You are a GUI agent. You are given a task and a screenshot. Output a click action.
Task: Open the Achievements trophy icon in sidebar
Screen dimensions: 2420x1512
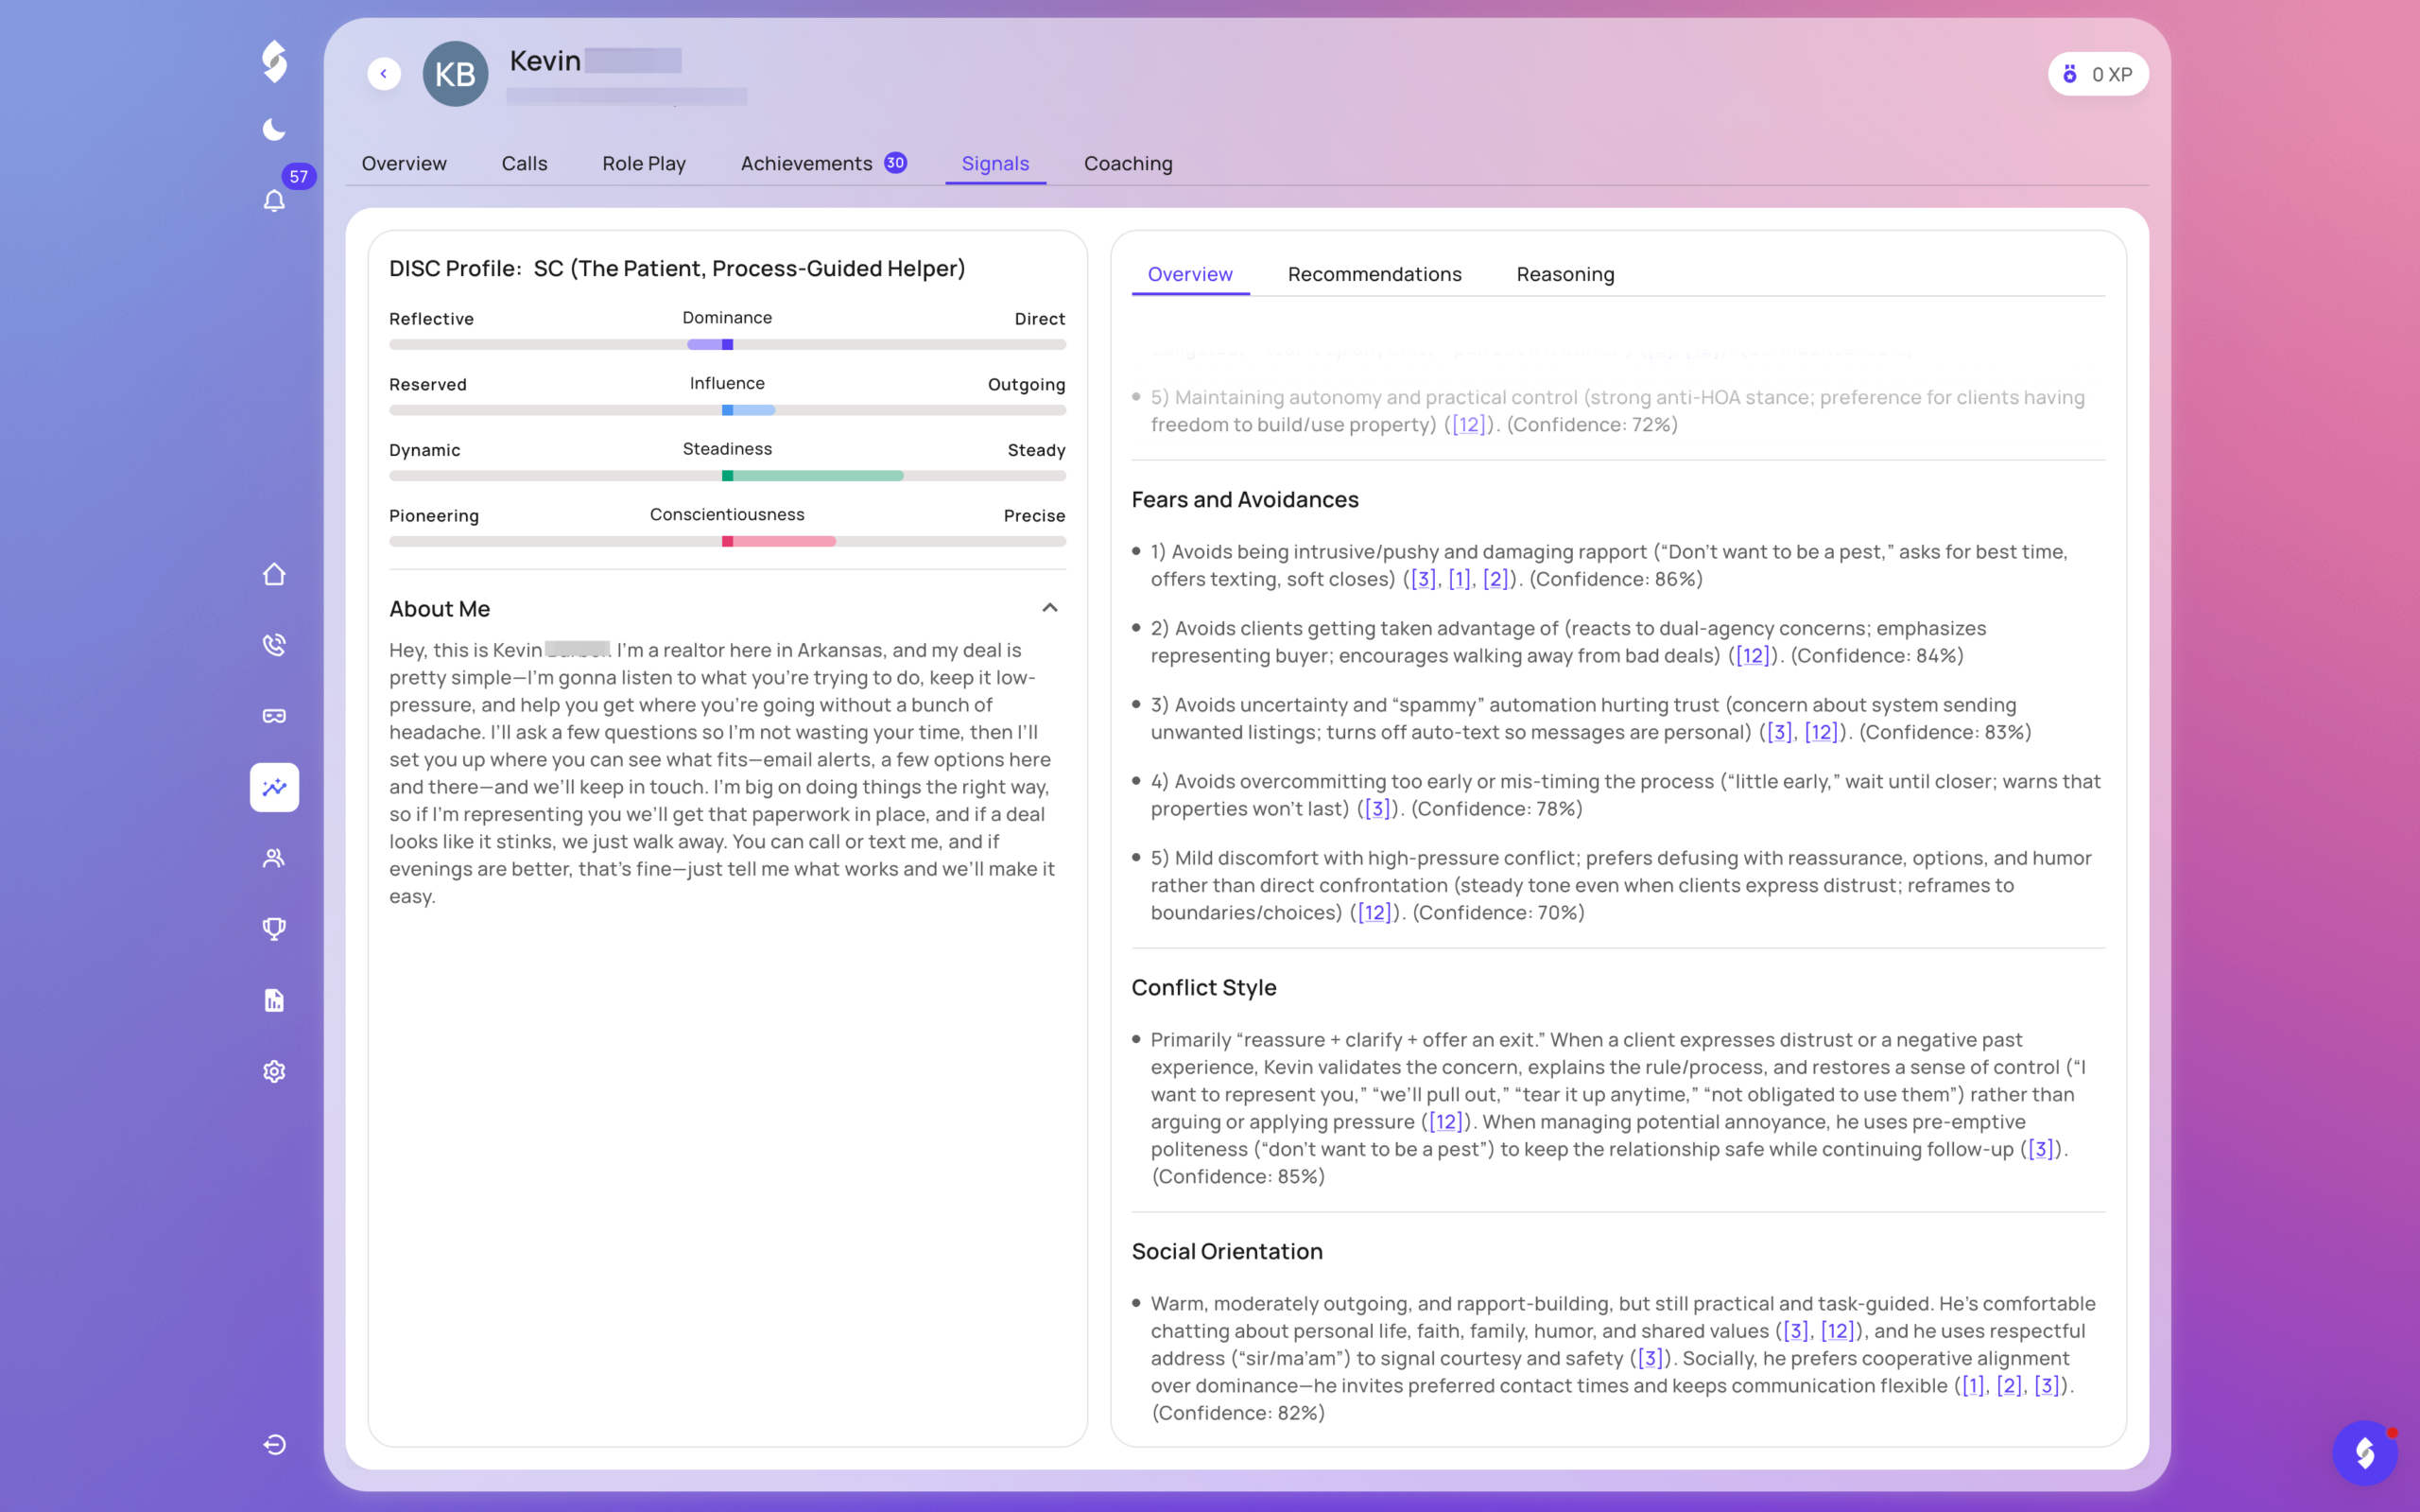pos(274,929)
